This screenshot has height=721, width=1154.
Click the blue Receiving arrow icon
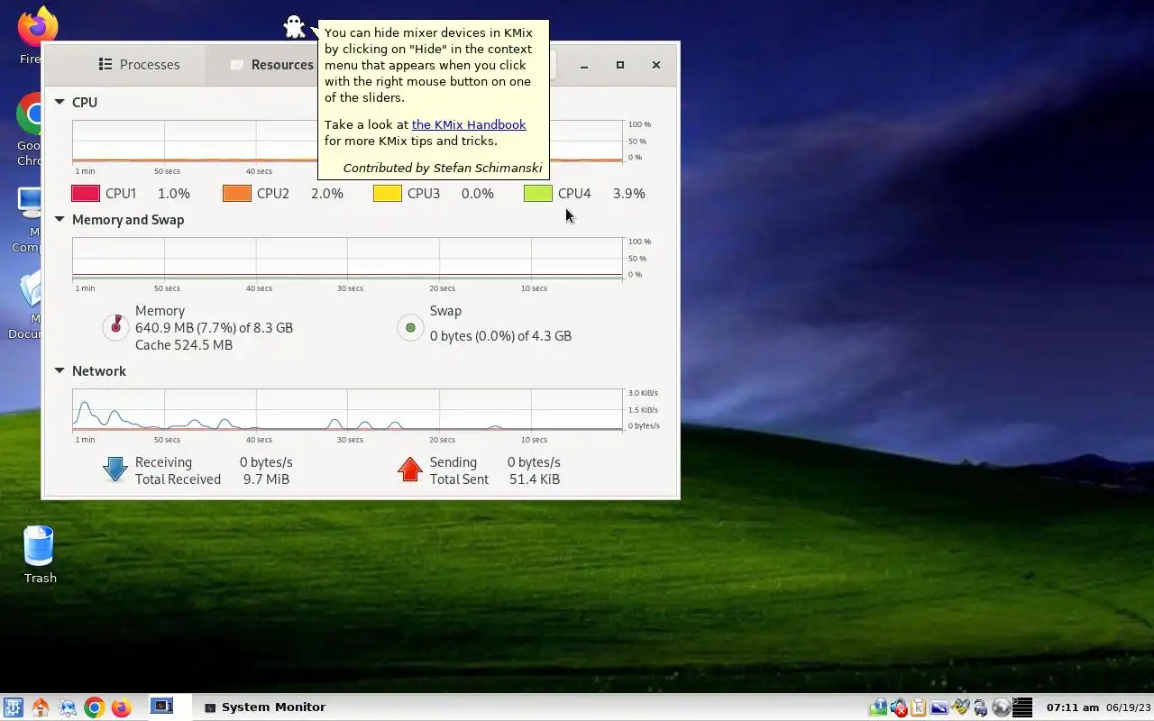(115, 470)
